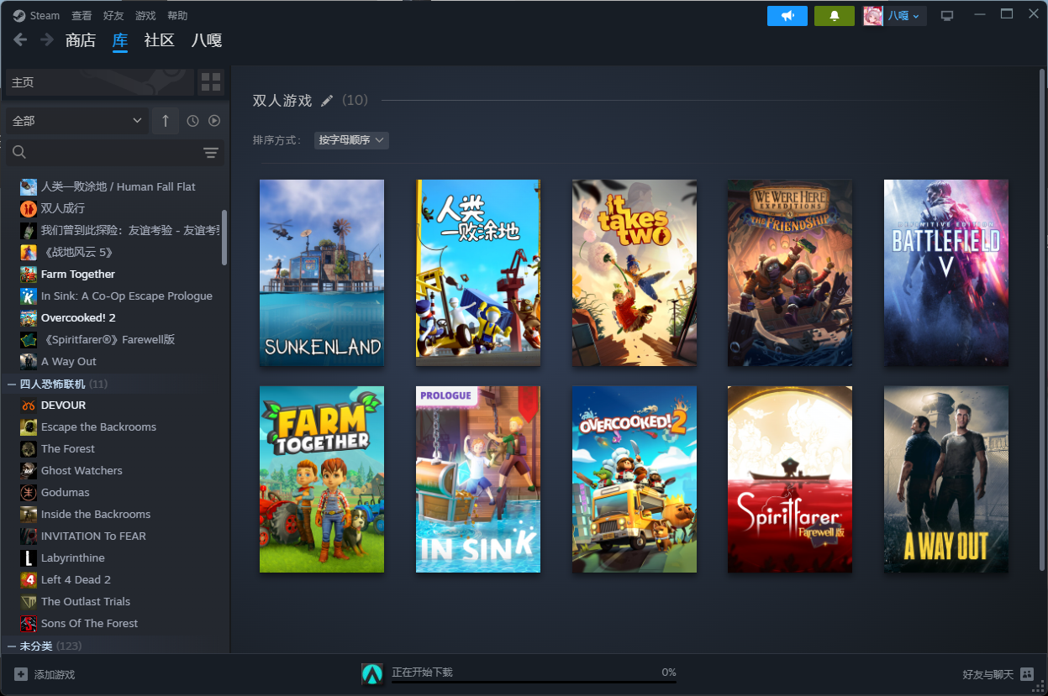1048x696 pixels.
Task: Open advanced filter options icon
Action: [211, 152]
